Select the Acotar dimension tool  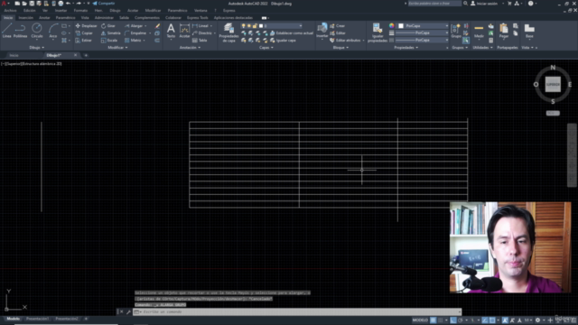tap(184, 30)
